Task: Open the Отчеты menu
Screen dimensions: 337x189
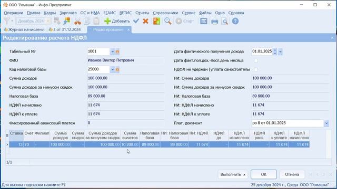Action: tap(142, 13)
